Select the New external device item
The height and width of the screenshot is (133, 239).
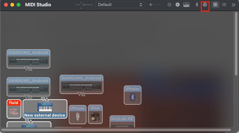pos(45,109)
